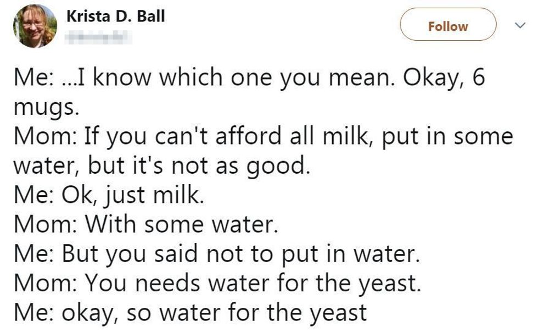Viewport: 538px width, 332px height.
Task: Open the Krista D. Ball profile name link
Action: (115, 16)
